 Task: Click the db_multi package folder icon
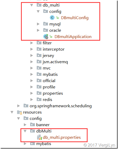pyautogui.click(x=39, y=5)
